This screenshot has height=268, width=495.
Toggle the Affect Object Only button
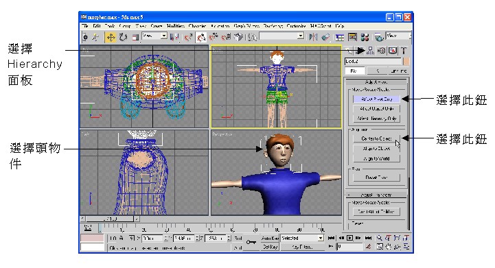(376, 109)
